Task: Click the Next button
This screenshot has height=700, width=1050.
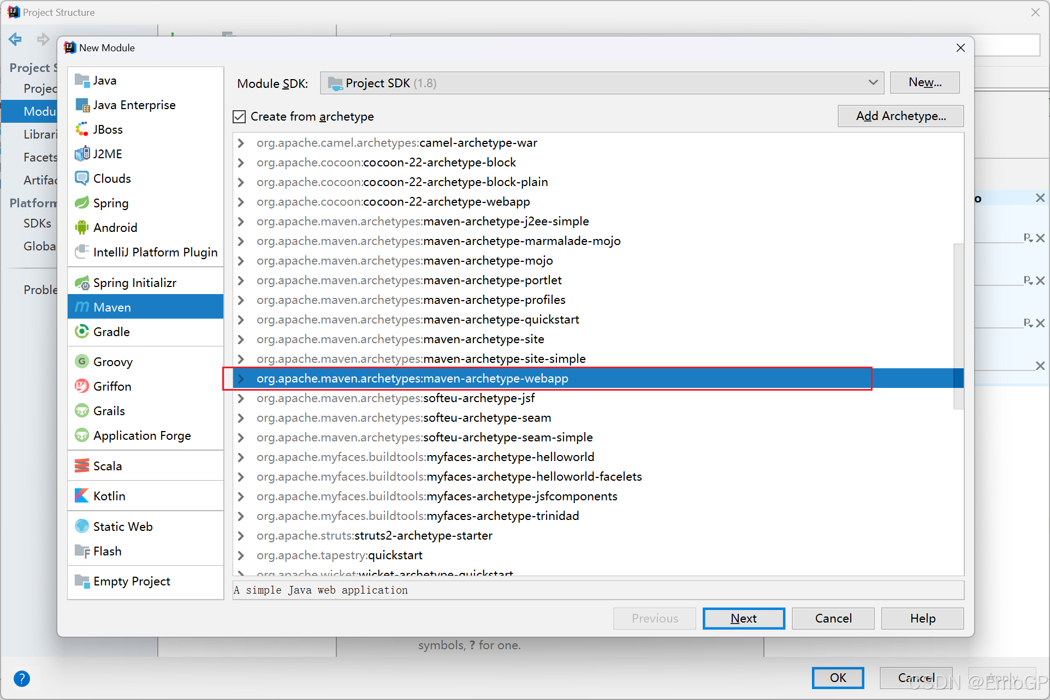Action: (744, 618)
